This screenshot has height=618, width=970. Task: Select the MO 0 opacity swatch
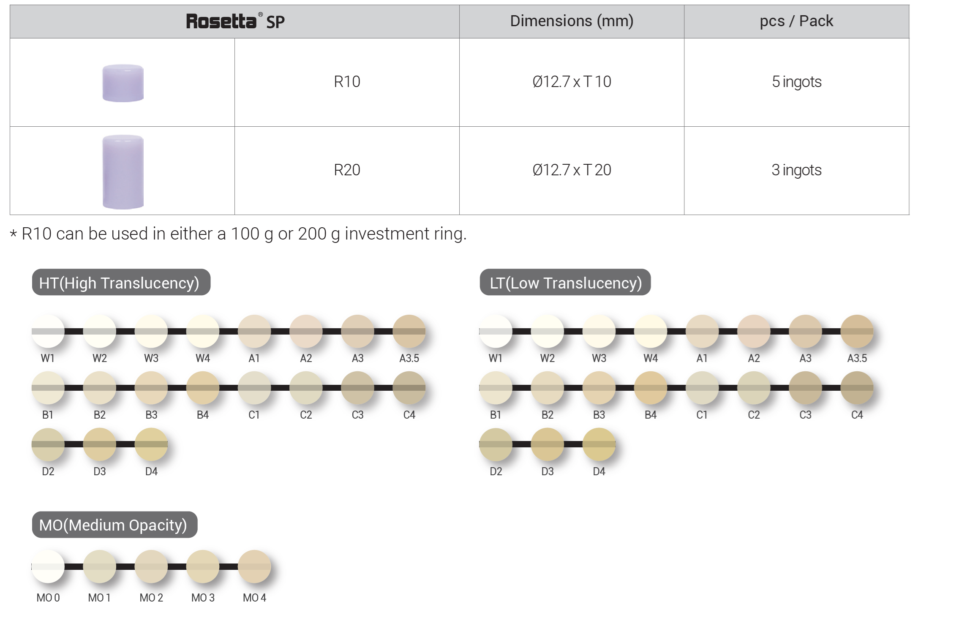[48, 566]
